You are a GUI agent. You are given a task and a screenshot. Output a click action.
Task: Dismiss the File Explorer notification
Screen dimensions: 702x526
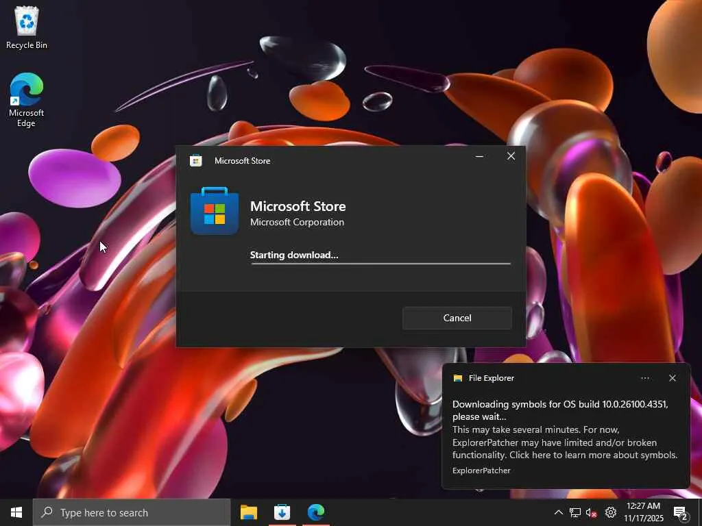[x=672, y=378]
